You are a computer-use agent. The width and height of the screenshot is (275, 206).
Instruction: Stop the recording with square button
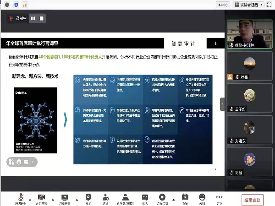42,19
